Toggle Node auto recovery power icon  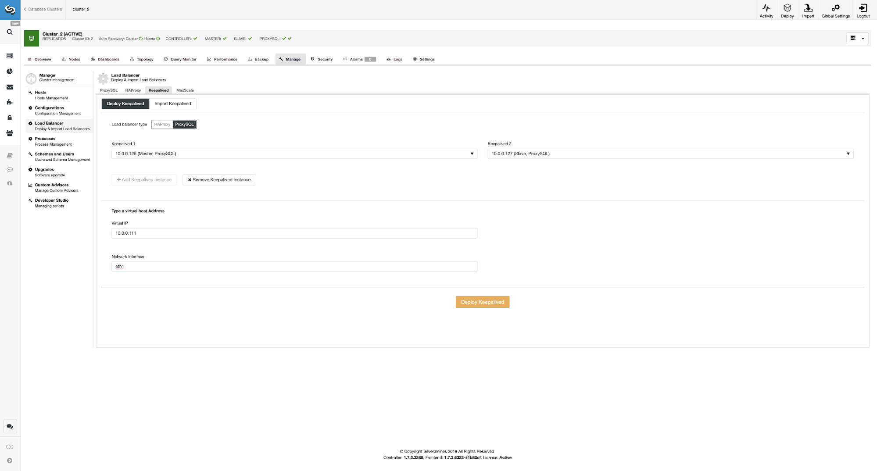(158, 39)
